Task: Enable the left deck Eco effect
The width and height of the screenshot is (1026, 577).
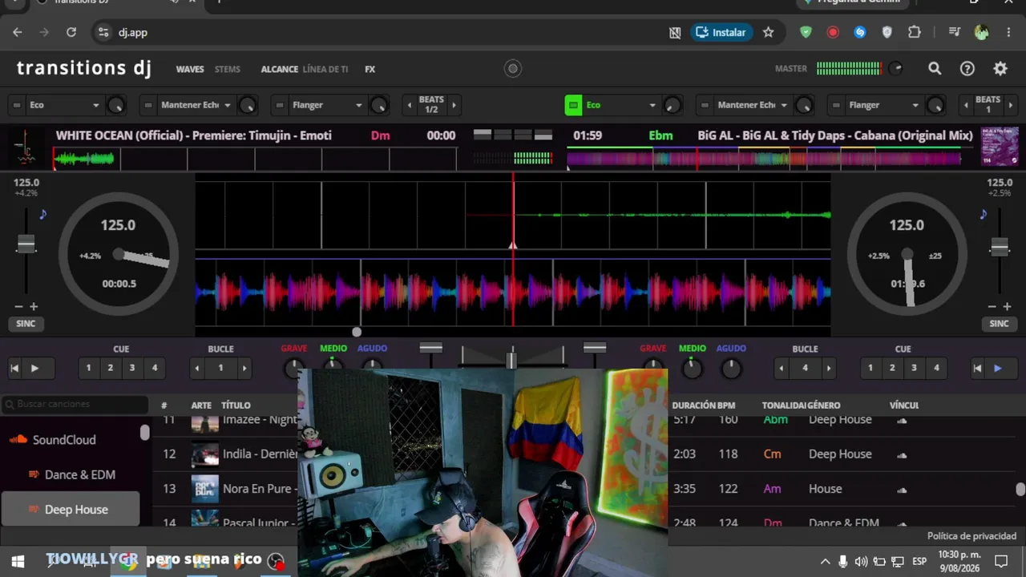Action: (17, 105)
